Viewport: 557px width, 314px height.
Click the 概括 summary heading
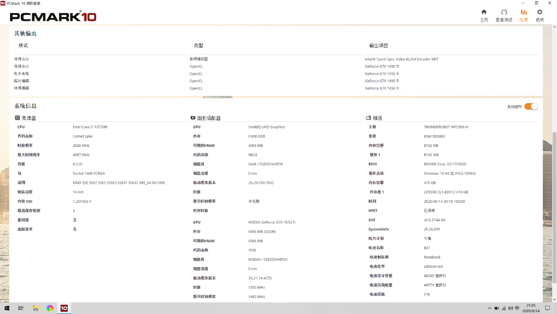coord(377,118)
